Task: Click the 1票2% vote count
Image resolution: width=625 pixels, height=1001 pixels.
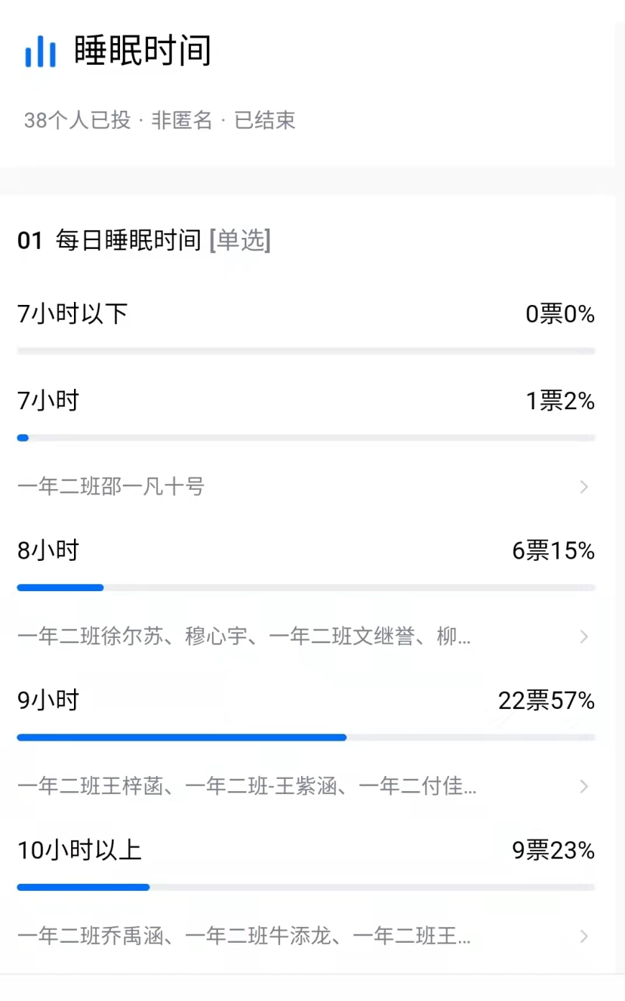Action: 560,401
